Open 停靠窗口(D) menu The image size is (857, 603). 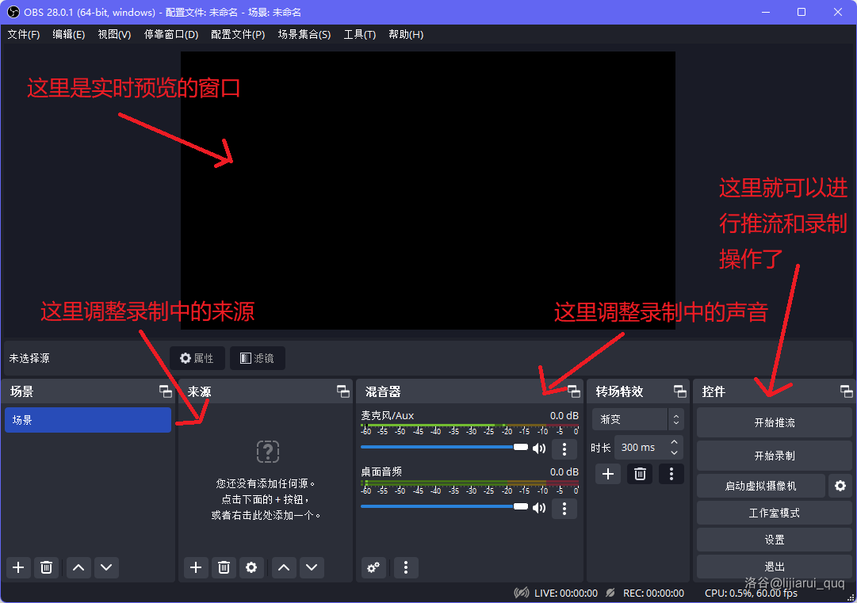tap(171, 34)
